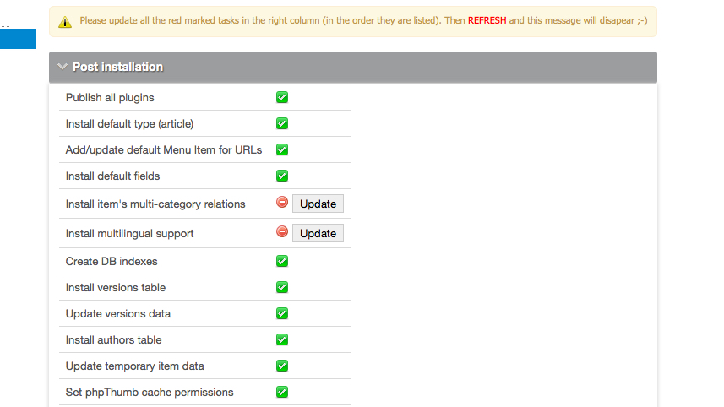The width and height of the screenshot is (724, 407).
Task: Click green check for Add/update default Menu Item
Action: tap(282, 149)
